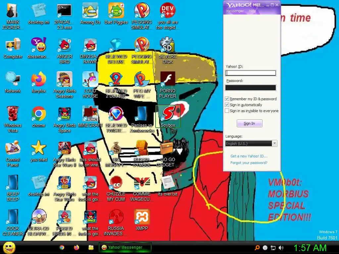Open the ANGER BIRD shortcut
339x254 pixels.
pos(64,51)
